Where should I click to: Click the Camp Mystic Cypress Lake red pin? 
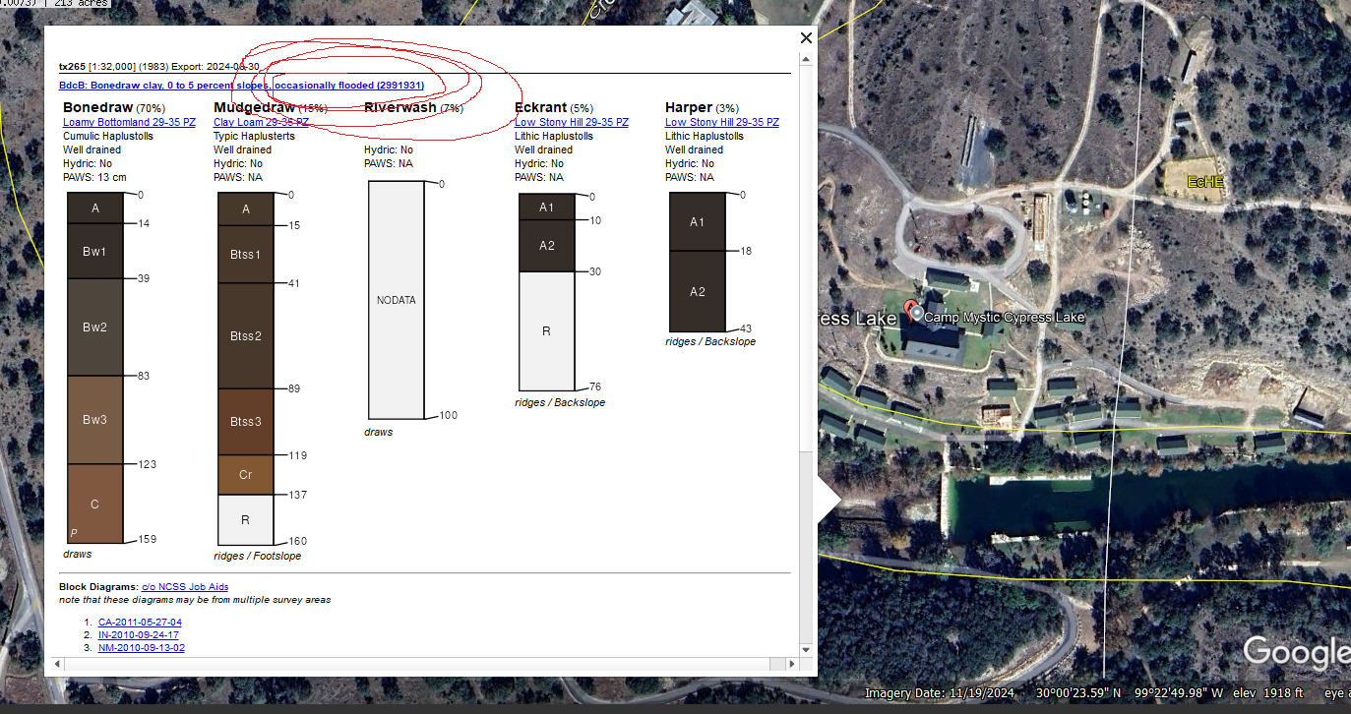click(911, 312)
